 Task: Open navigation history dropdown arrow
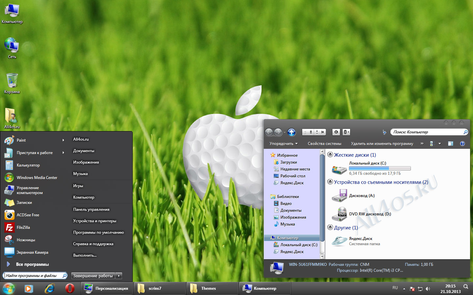284,132
